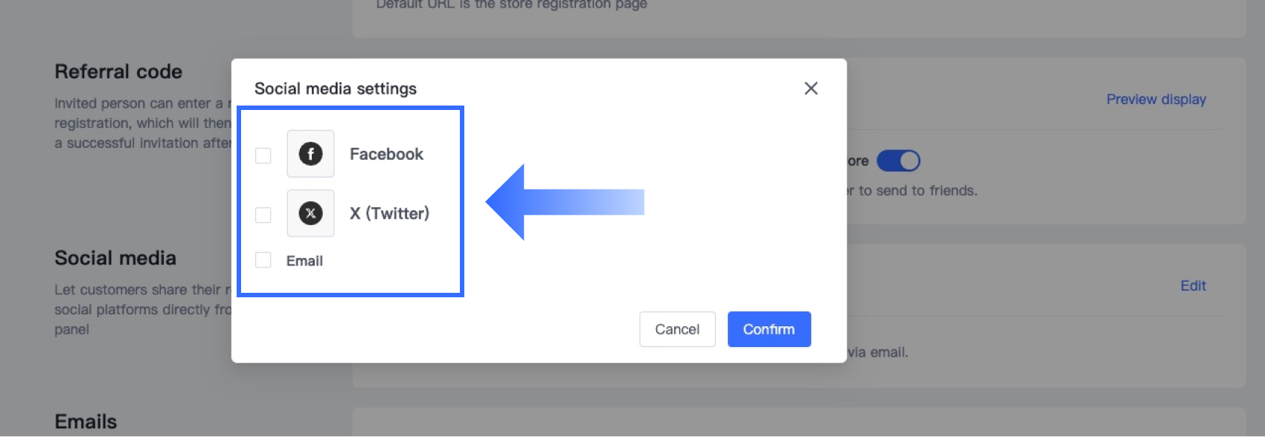Click the Facebook logo icon
Viewport: 1265px width, 437px height.
pos(310,154)
